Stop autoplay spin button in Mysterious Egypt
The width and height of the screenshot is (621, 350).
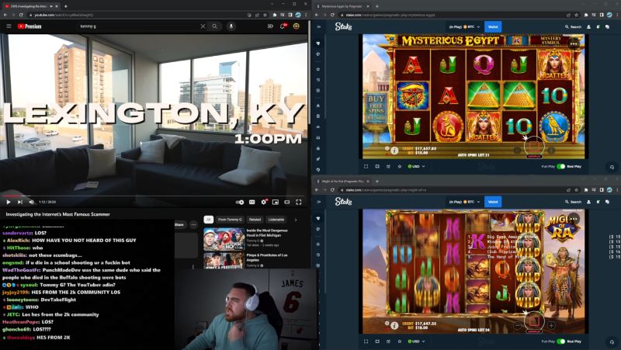534,147
